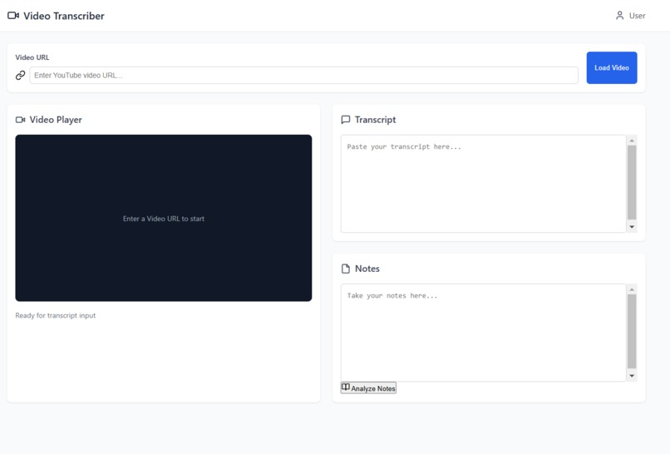
Task: Click the Notes scrollbar up arrow
Action: point(632,289)
